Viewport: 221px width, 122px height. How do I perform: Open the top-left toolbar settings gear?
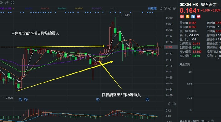(12, 2)
